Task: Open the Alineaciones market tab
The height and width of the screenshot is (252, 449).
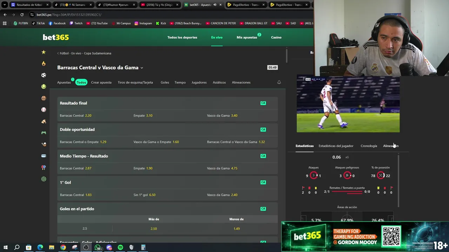Action: (241, 83)
